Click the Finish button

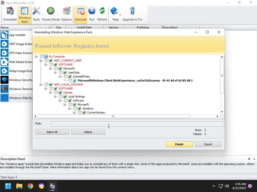click(x=179, y=144)
